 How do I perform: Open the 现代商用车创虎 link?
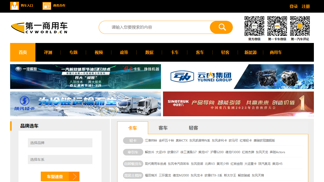click(155, 164)
